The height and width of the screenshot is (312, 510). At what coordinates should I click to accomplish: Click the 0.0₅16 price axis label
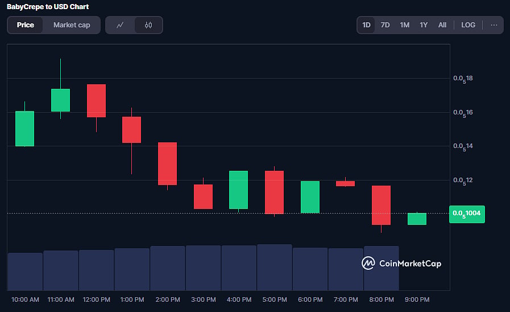[x=463, y=113]
